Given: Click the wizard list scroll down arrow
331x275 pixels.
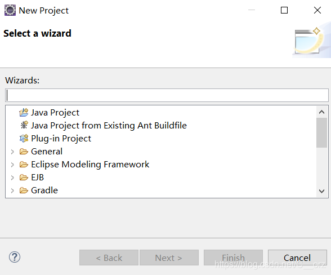Looking at the screenshot, I should pos(322,191).
